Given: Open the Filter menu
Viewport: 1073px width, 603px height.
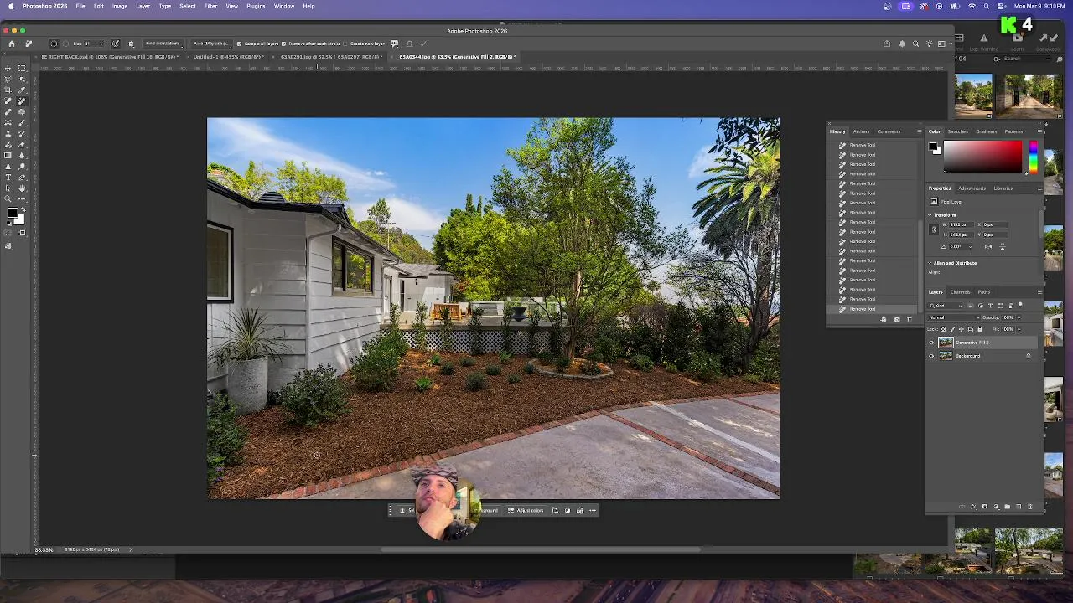Looking at the screenshot, I should pos(210,6).
